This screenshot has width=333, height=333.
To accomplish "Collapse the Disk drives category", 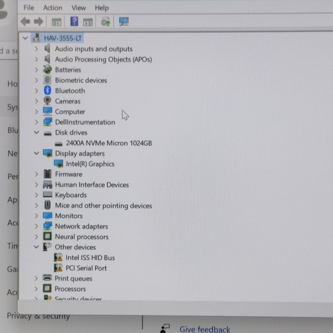I will (36, 132).
